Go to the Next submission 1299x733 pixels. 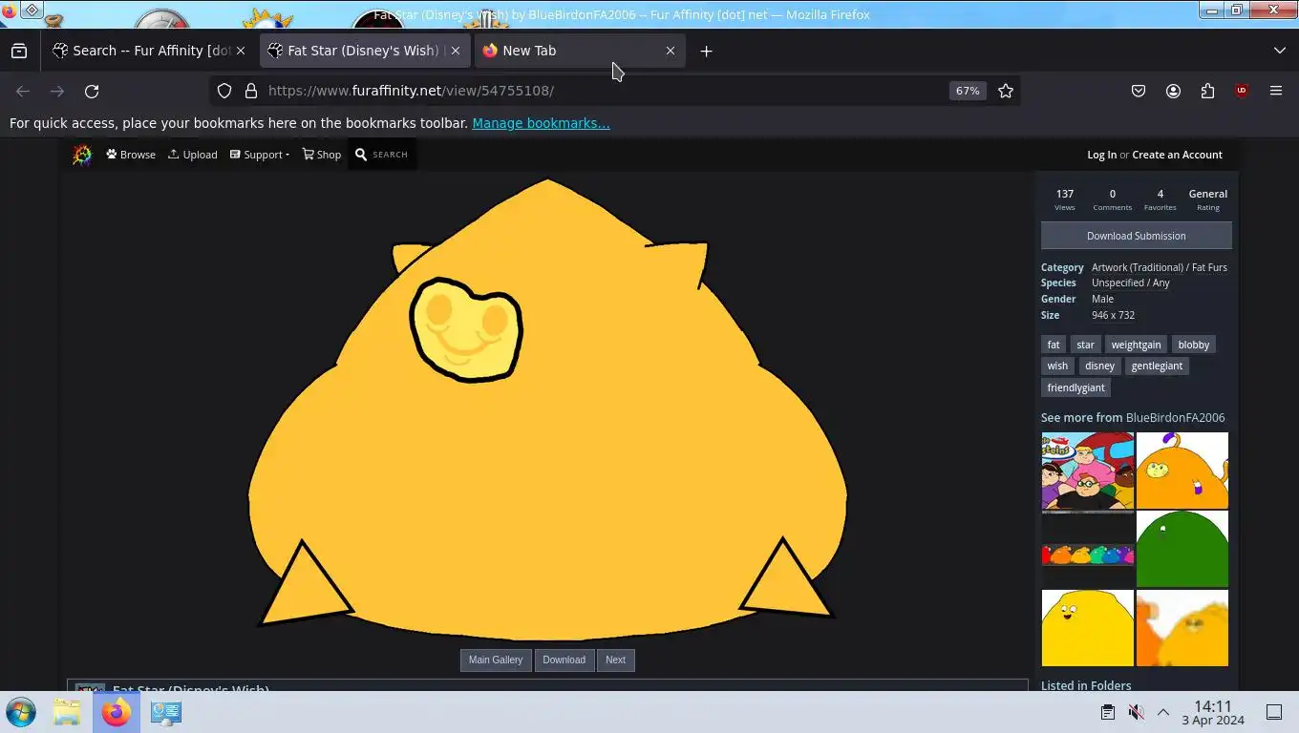tap(615, 660)
